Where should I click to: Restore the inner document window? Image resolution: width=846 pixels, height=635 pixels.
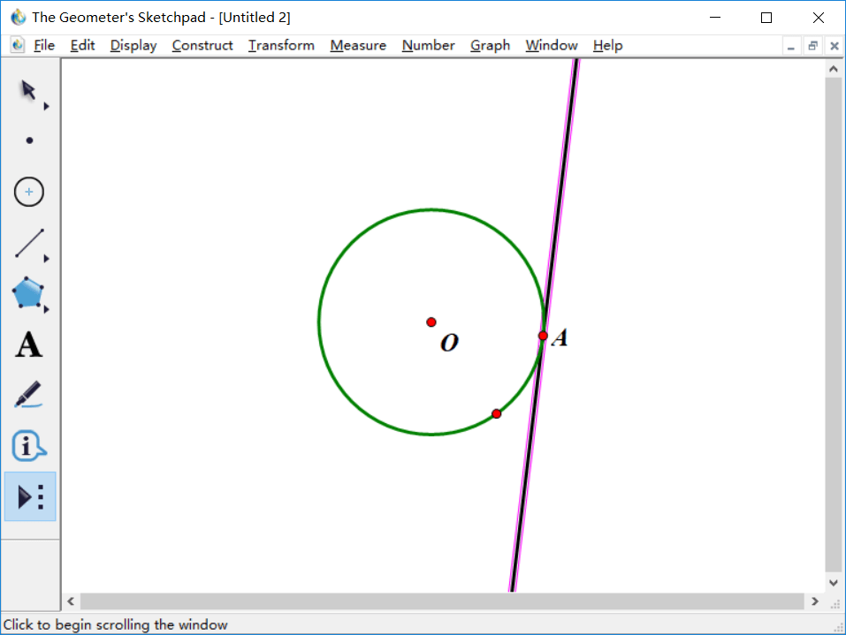(x=812, y=46)
